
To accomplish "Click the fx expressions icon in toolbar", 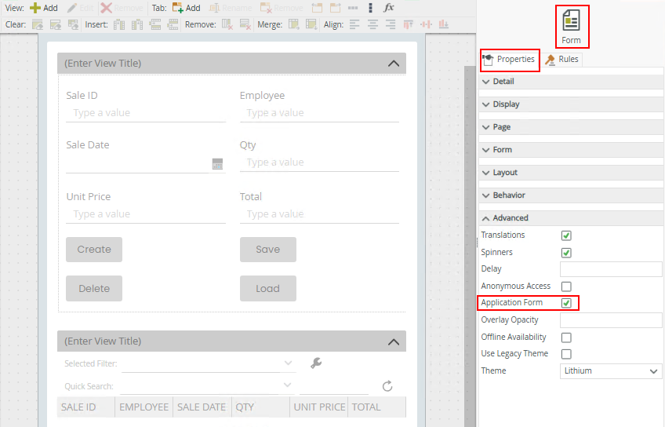I will (x=389, y=8).
